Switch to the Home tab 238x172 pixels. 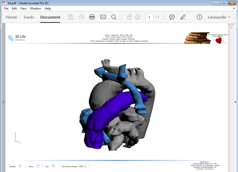click(x=11, y=17)
